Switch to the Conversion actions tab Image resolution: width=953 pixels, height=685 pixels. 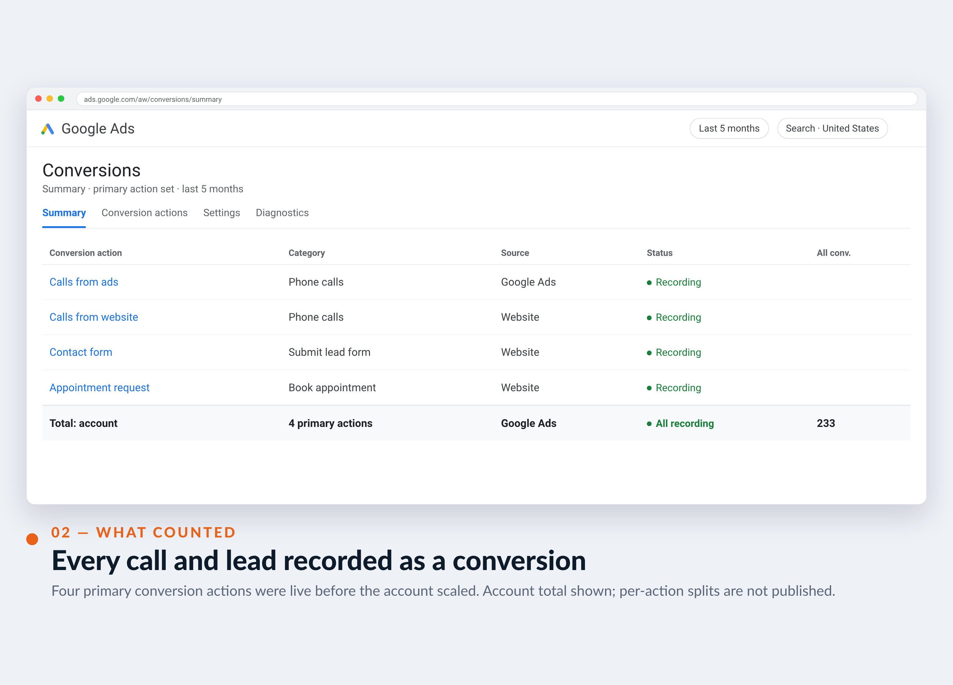145,213
